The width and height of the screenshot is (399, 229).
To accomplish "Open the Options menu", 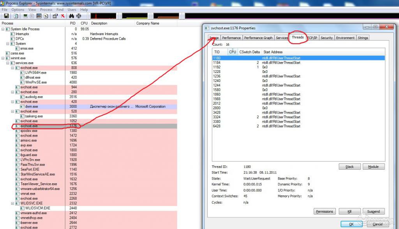I will 18,10.
